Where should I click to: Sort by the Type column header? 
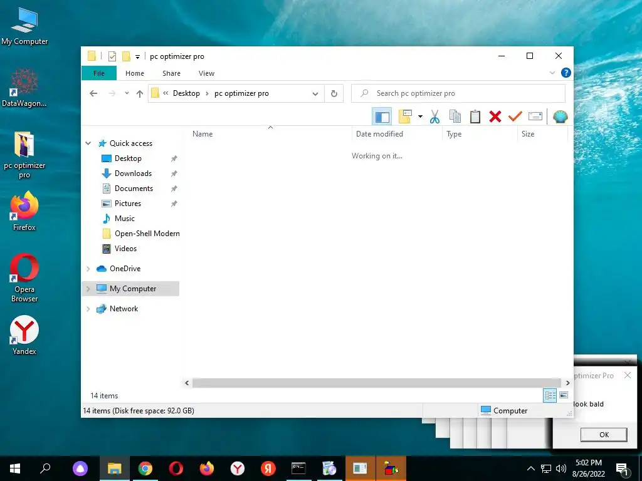pos(480,134)
